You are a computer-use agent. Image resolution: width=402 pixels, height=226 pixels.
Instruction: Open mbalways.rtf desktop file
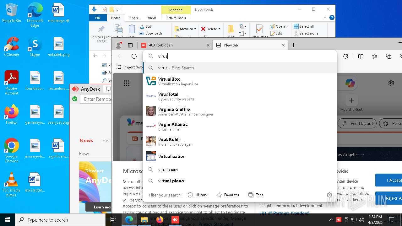coord(59,13)
